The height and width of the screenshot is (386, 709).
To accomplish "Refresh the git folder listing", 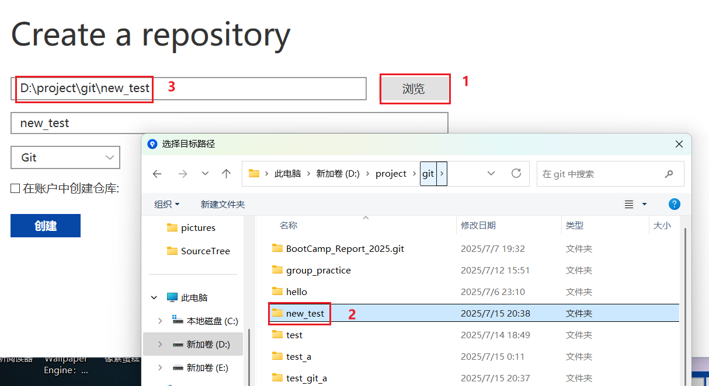I will pyautogui.click(x=516, y=174).
